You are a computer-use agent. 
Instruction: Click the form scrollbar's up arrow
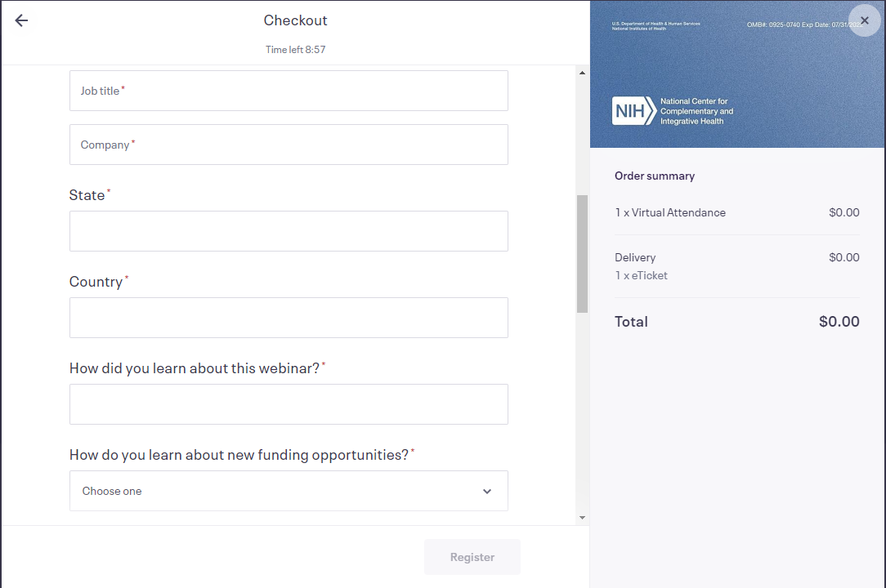(x=582, y=73)
